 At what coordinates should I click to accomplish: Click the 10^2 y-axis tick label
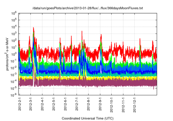click(x=14, y=41)
